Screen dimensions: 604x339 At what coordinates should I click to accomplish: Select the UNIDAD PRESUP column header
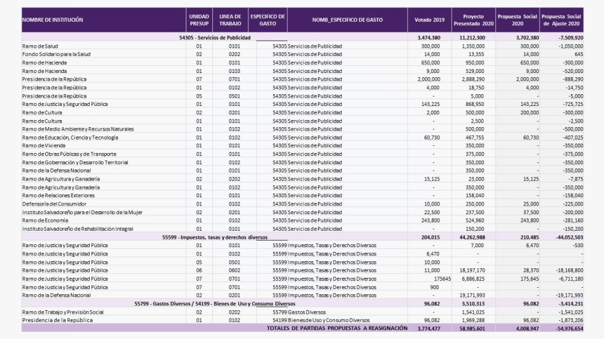pyautogui.click(x=199, y=19)
